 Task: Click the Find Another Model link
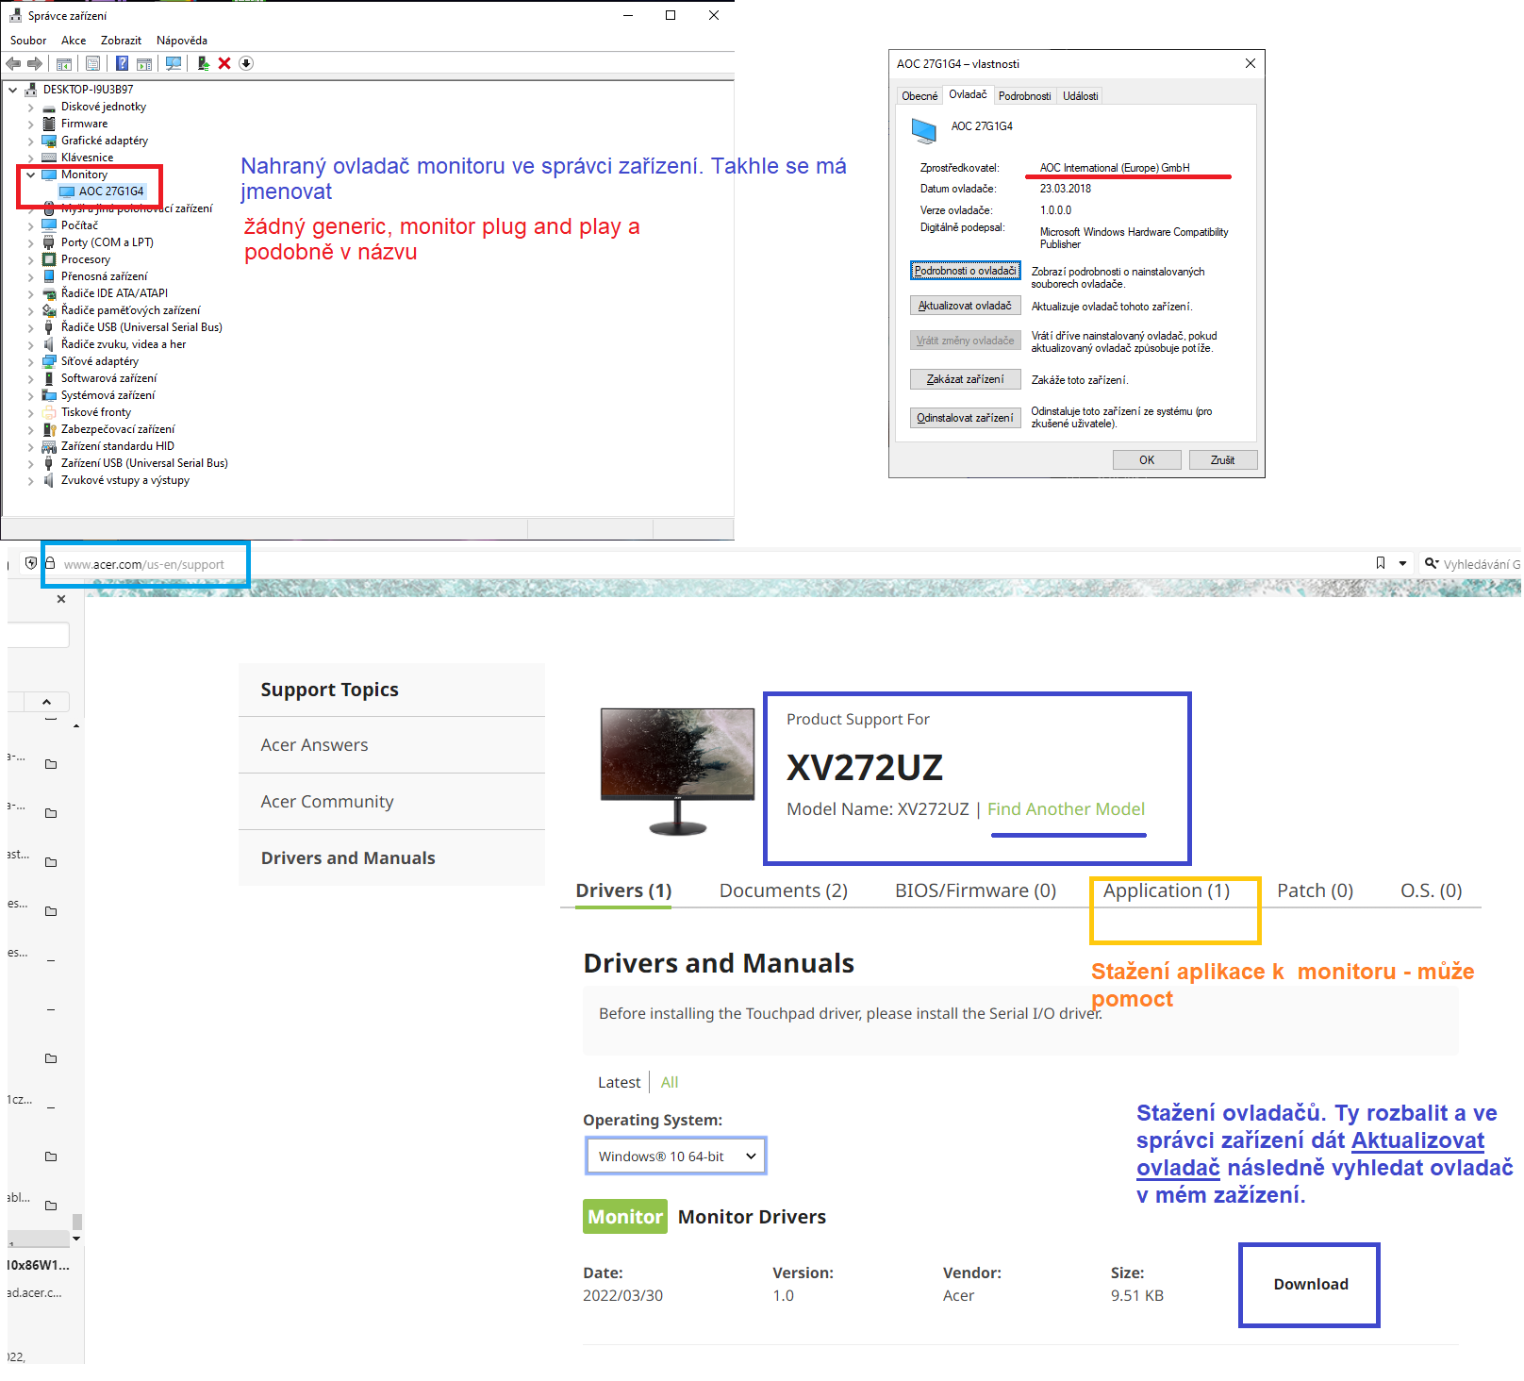click(x=1066, y=809)
